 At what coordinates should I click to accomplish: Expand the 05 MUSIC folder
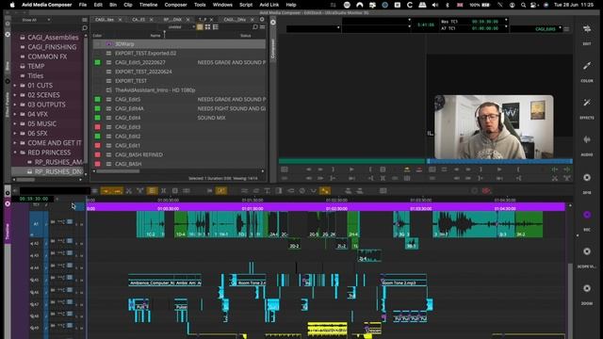(x=15, y=123)
